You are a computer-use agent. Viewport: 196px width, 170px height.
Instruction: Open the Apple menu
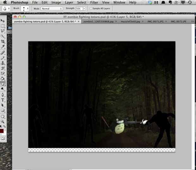pyautogui.click(x=5, y=2)
